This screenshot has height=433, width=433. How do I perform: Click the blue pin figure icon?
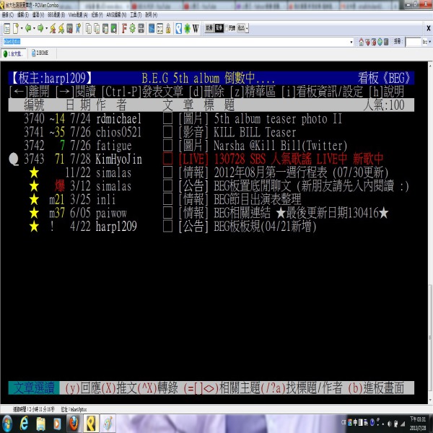tap(79, 28)
